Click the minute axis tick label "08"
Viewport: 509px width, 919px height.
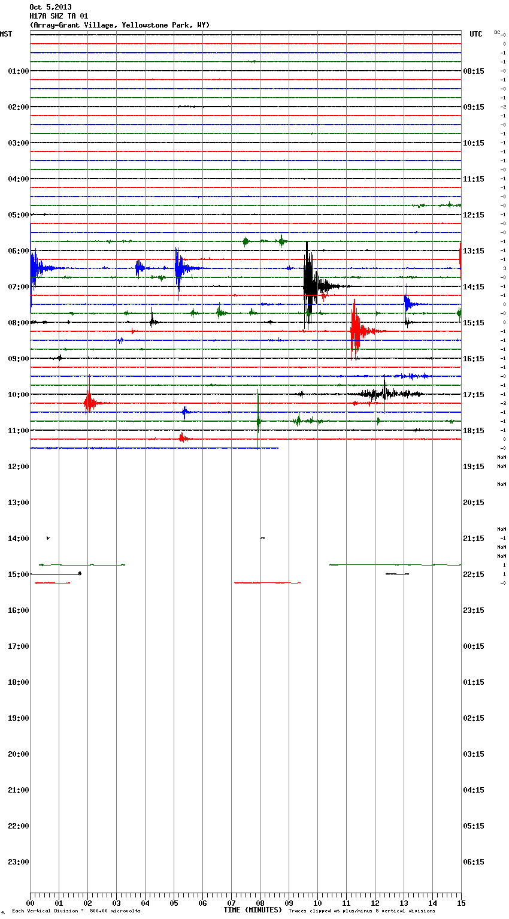point(260,903)
